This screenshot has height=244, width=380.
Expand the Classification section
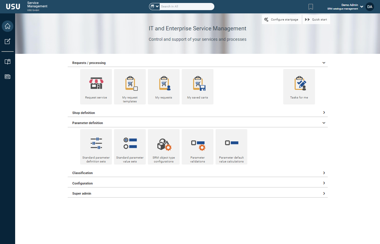click(324, 173)
